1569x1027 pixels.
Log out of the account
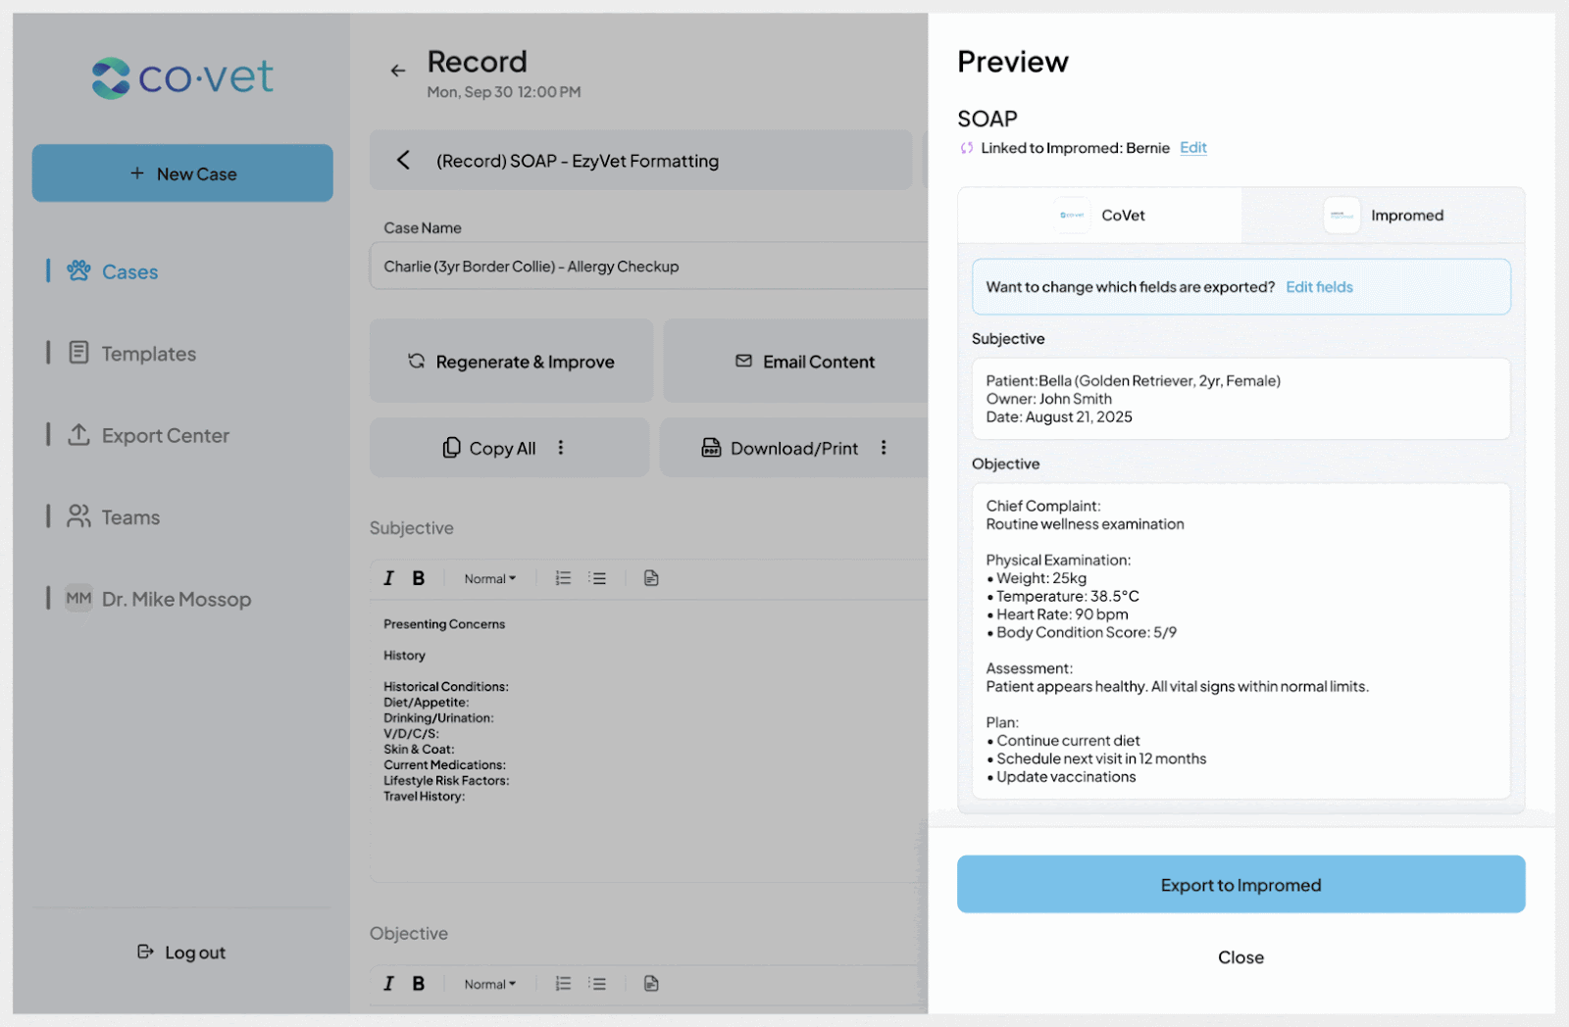181,953
